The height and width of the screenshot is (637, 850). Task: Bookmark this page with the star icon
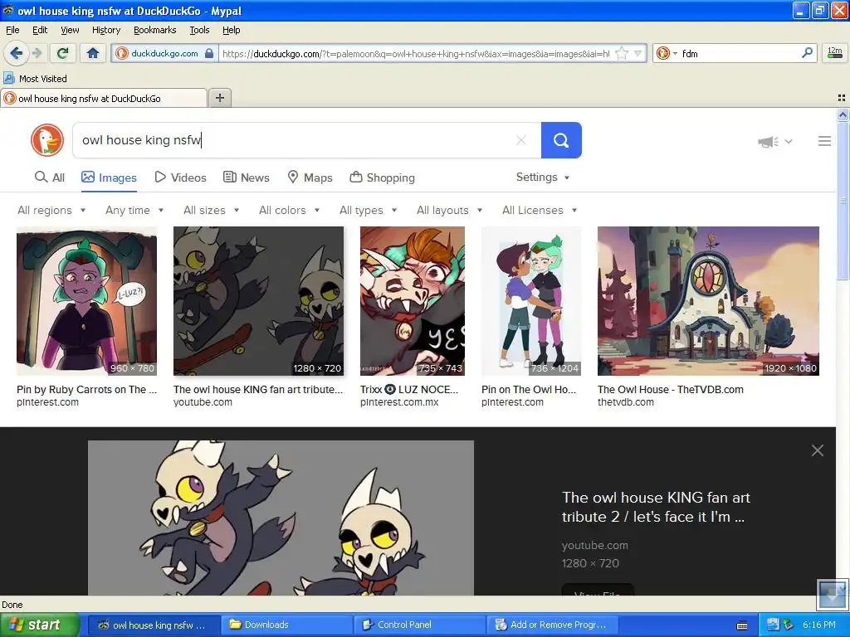click(622, 53)
